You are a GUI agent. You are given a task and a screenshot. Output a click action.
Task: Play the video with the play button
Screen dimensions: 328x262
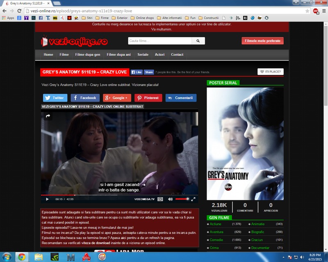click(47, 199)
